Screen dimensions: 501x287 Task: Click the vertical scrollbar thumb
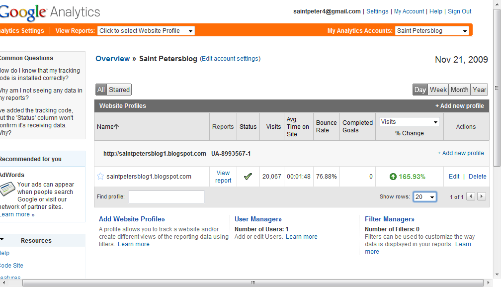point(497,88)
